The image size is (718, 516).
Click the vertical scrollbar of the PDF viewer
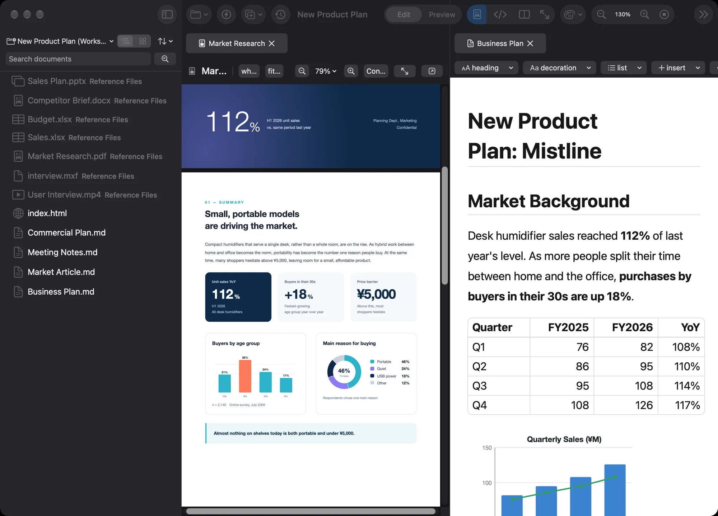click(x=445, y=226)
